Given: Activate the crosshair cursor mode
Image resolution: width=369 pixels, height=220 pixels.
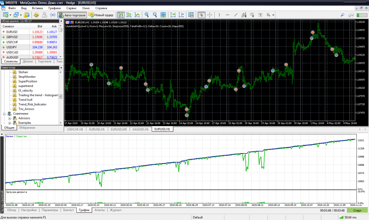Looking at the screenshot, I should coord(210,15).
